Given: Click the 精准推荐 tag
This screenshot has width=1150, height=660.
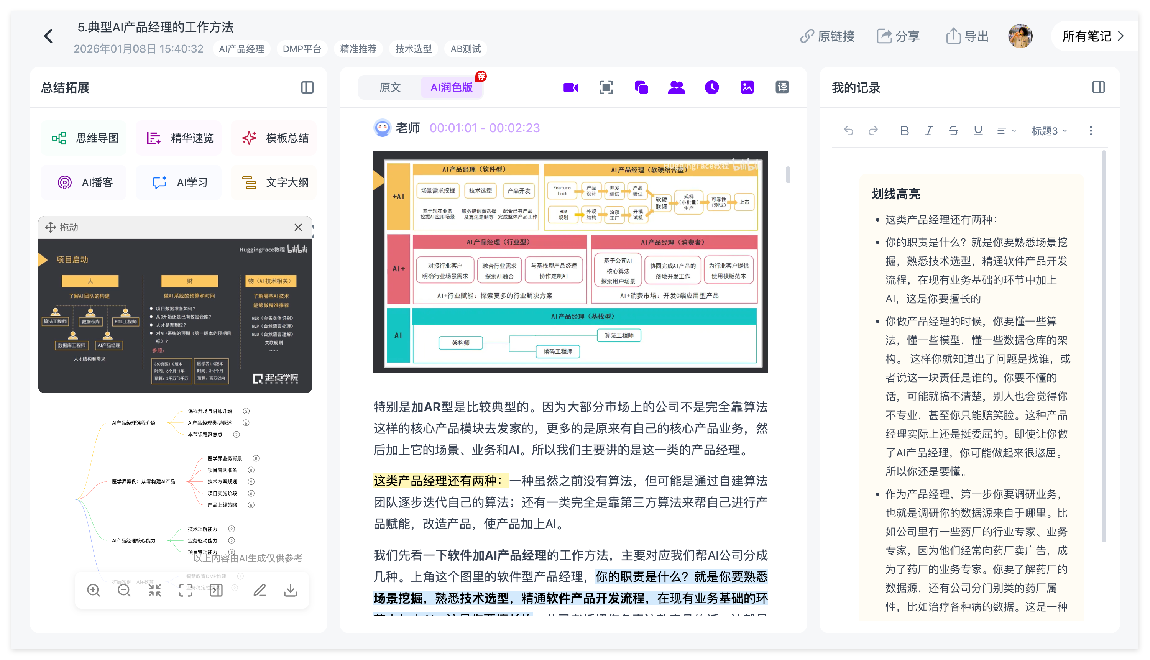Looking at the screenshot, I should (358, 49).
